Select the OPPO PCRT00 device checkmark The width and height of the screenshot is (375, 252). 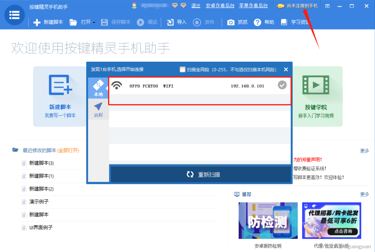(282, 85)
